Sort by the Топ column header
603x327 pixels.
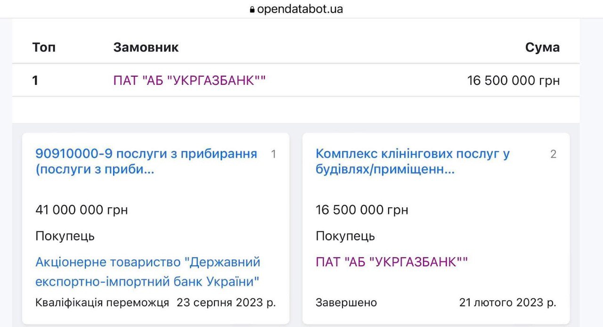[x=44, y=47]
